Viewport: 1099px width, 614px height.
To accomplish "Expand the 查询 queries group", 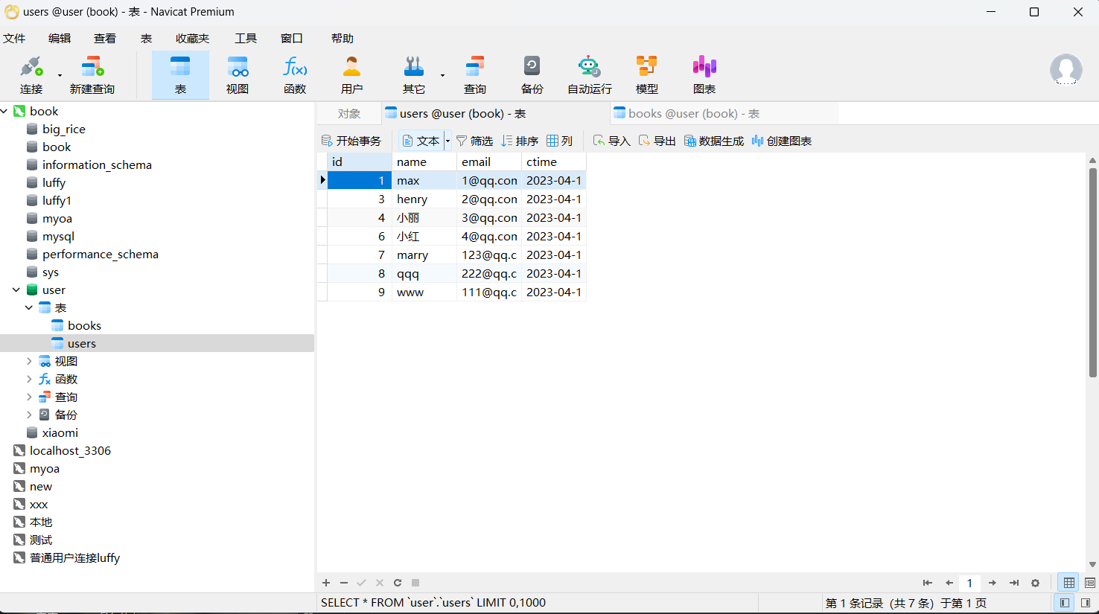I will (29, 397).
